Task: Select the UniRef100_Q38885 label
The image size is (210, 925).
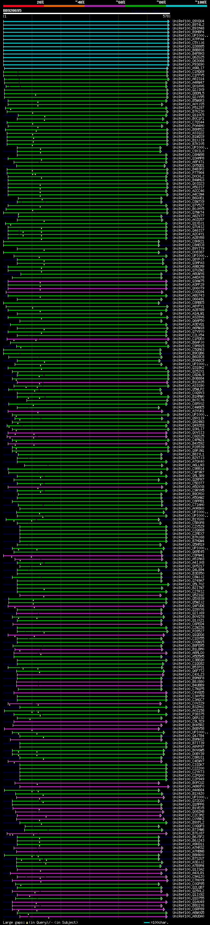Action: coord(188,46)
